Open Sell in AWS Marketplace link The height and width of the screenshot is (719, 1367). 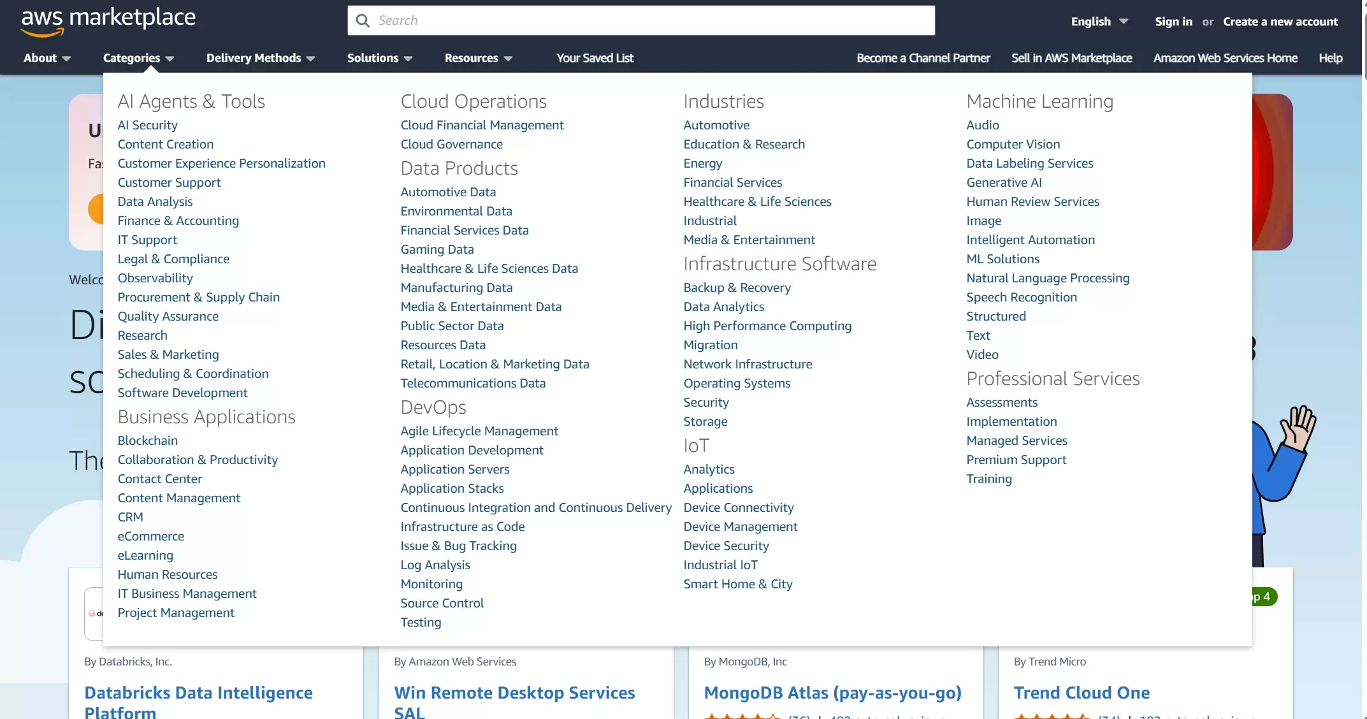1071,58
